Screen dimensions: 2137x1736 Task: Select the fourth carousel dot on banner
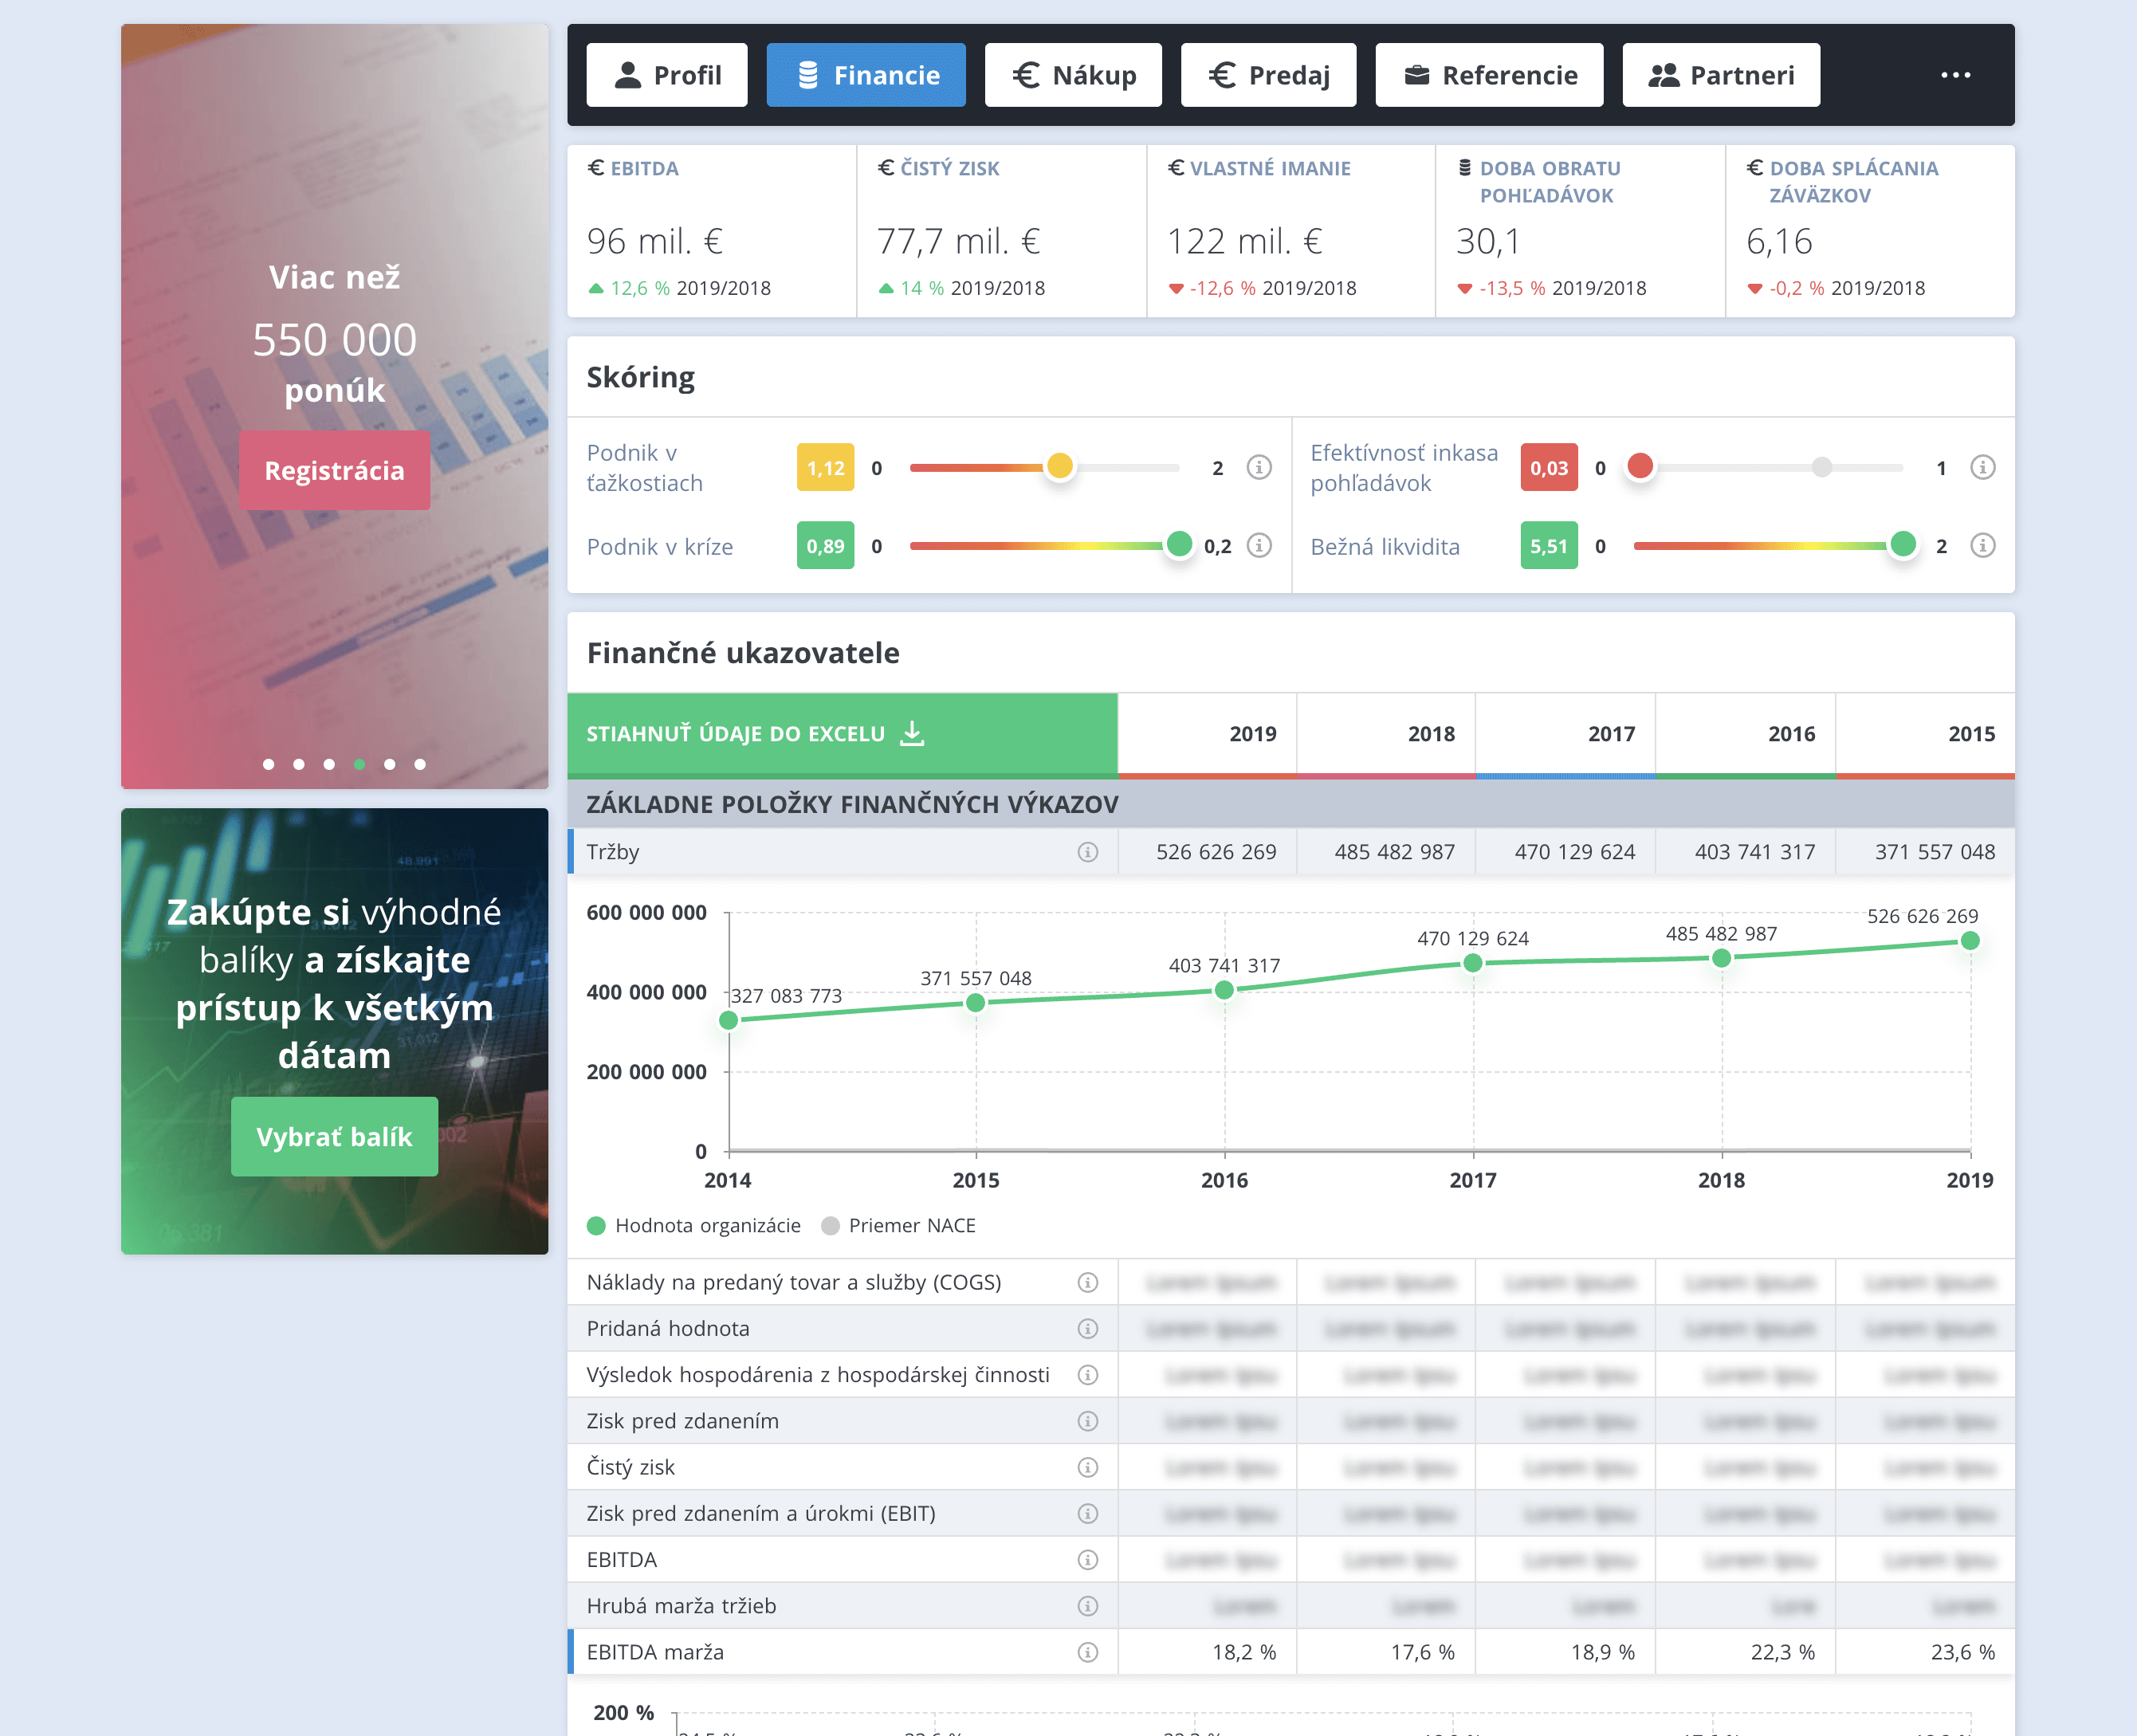click(x=359, y=764)
